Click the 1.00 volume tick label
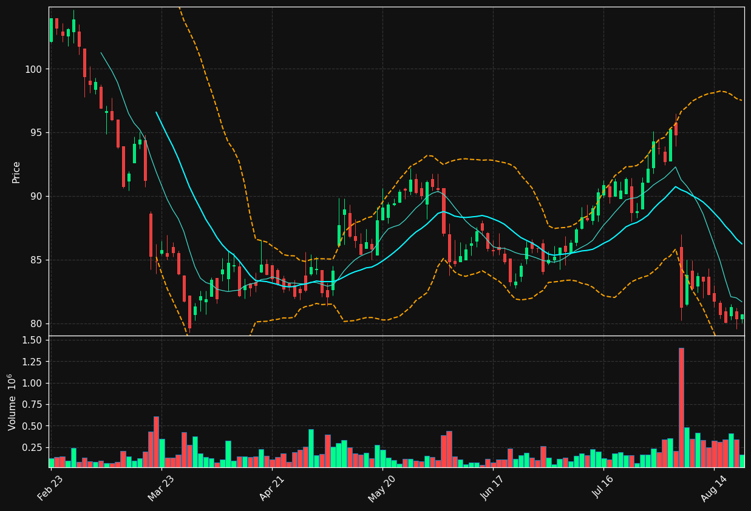This screenshot has width=751, height=511. click(32, 384)
